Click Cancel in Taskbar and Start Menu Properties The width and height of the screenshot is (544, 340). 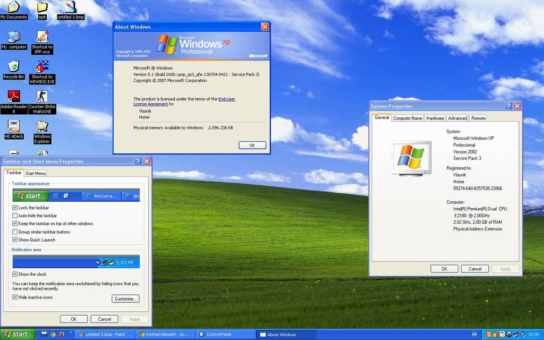[x=105, y=319]
